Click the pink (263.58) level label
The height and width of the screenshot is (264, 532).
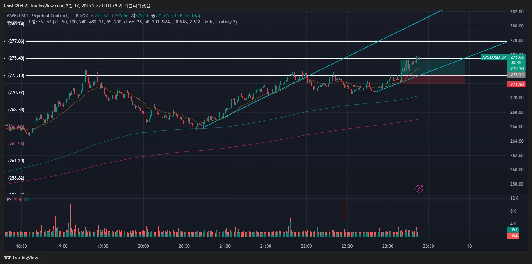(16, 144)
